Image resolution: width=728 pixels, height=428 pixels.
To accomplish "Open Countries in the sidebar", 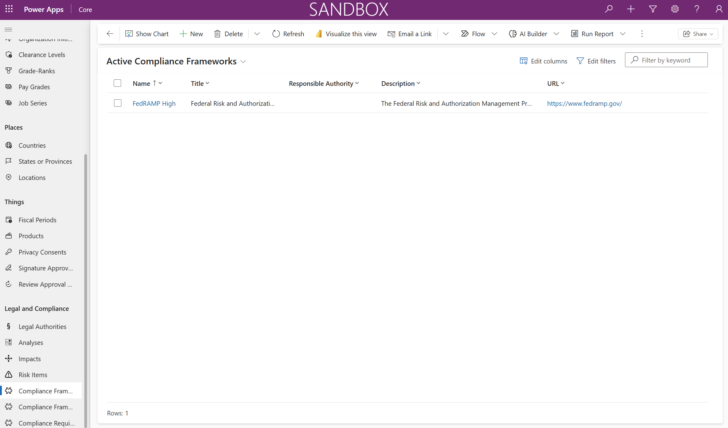I will (41, 145).
